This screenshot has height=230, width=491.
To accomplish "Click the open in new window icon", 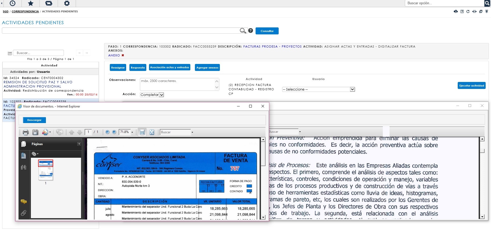I will [481, 12].
